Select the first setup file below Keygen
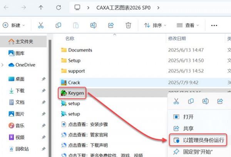 click(70, 104)
